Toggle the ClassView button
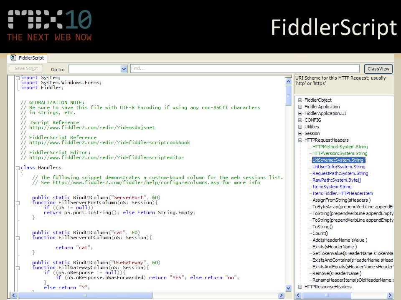Screen dimensions: 401x300 pyautogui.click(x=378, y=69)
